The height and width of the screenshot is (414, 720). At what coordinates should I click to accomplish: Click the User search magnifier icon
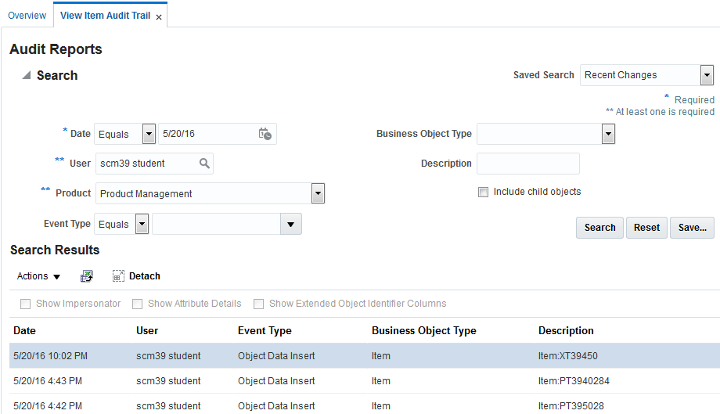pos(204,164)
